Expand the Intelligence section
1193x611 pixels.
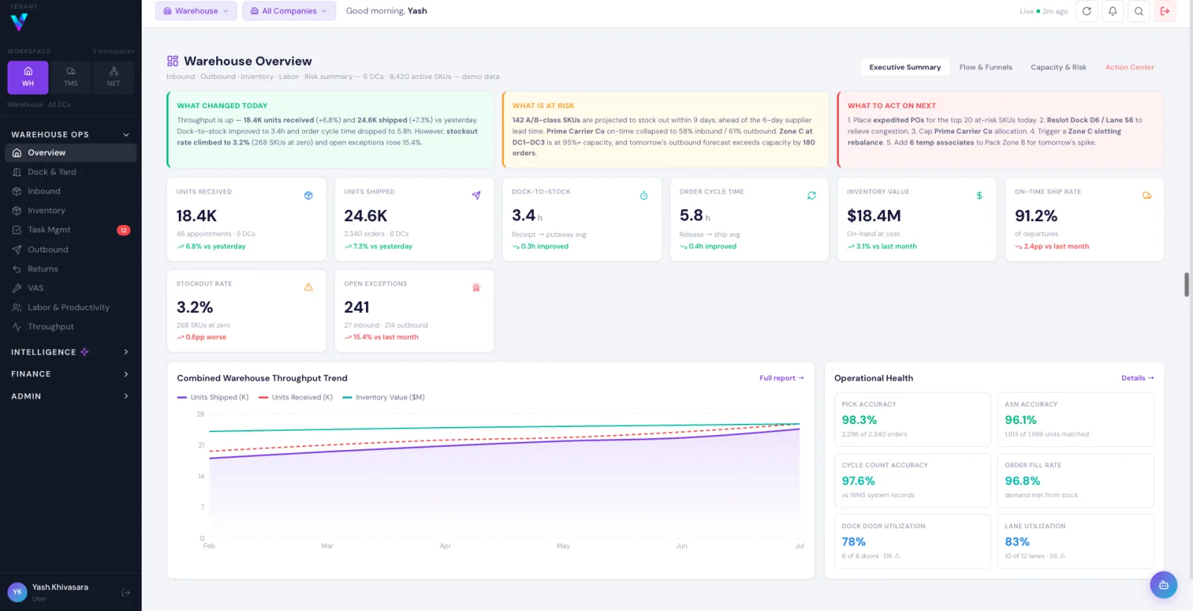[x=71, y=352]
